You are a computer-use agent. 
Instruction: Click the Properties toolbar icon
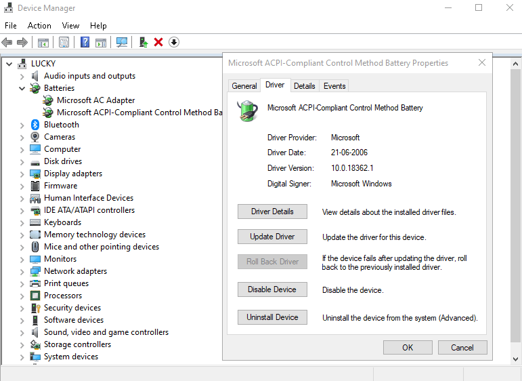[64, 42]
